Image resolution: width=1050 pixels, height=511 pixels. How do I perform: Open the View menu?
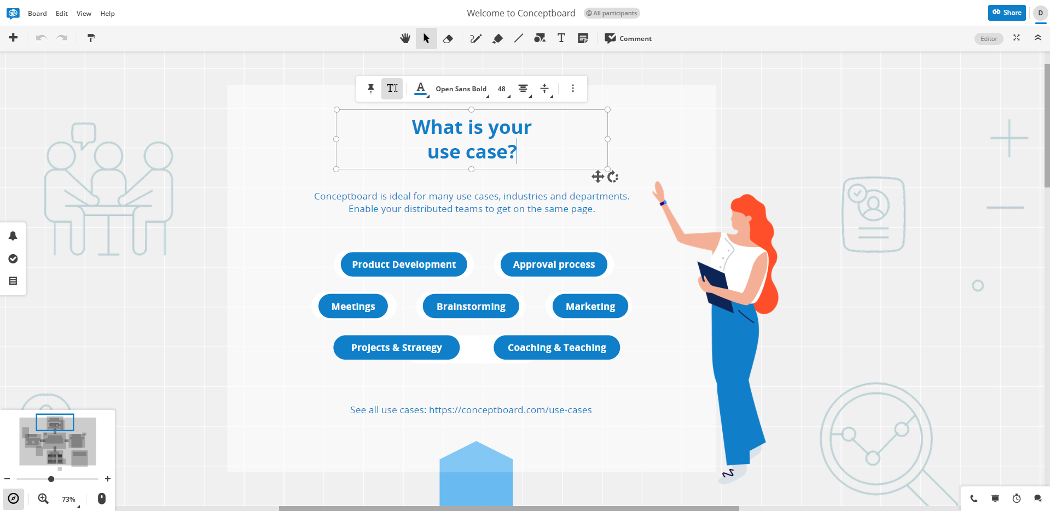pos(84,14)
